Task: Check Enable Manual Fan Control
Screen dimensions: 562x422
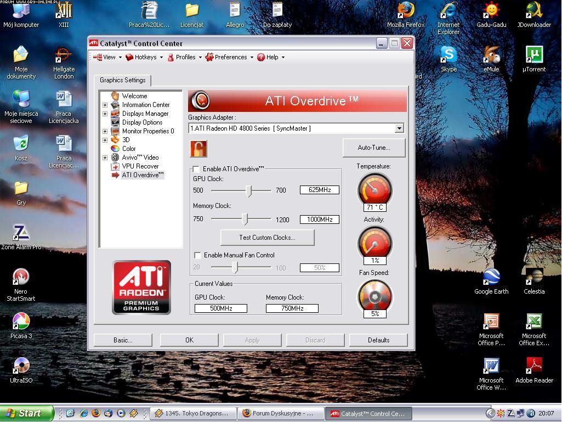Action: pos(197,255)
